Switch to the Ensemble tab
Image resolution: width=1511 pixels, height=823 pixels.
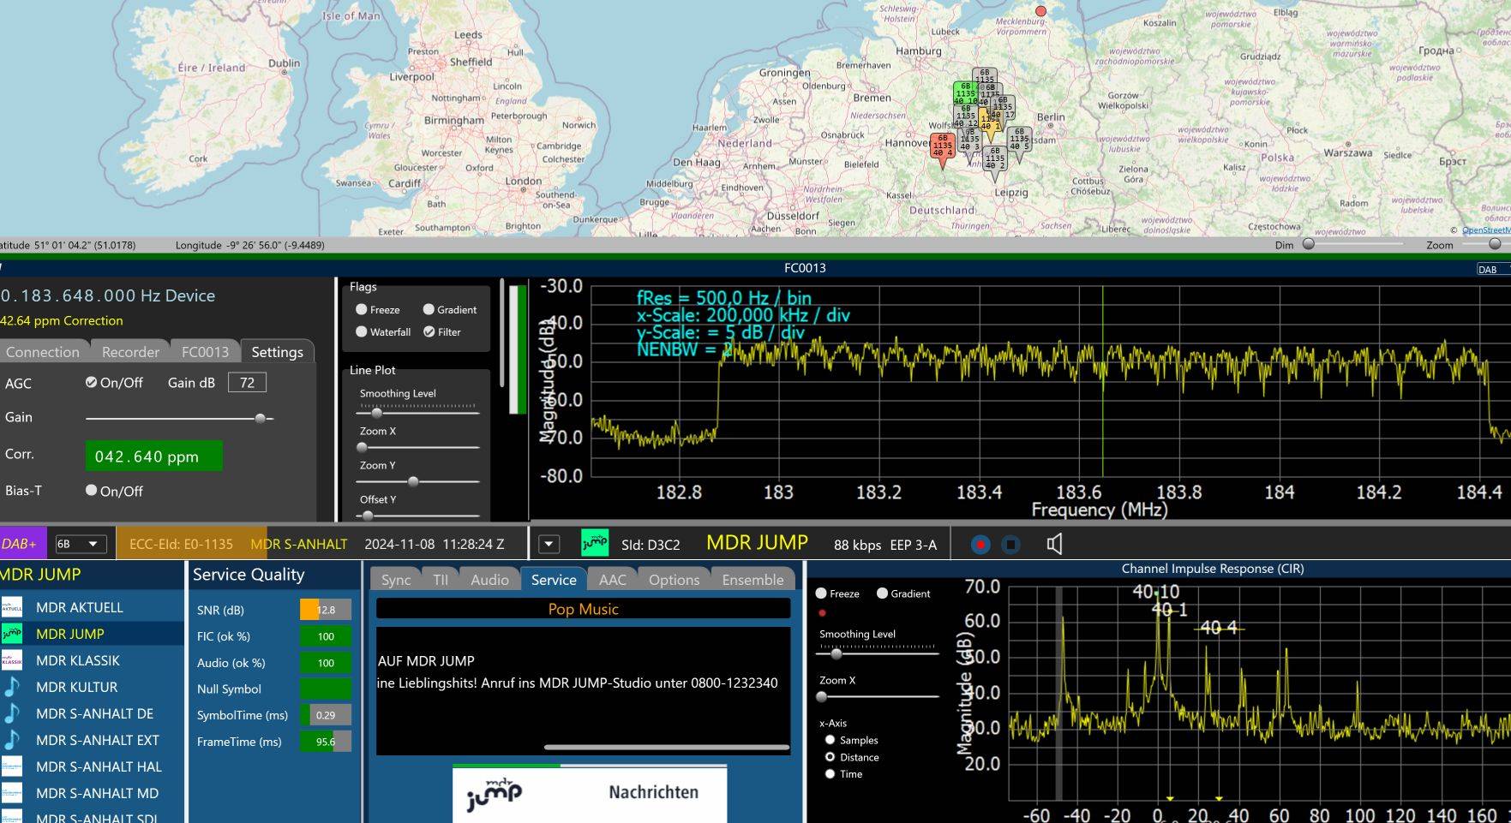[x=752, y=580]
